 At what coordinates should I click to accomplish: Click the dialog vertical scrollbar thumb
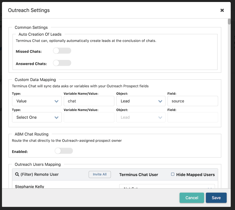click(229, 21)
